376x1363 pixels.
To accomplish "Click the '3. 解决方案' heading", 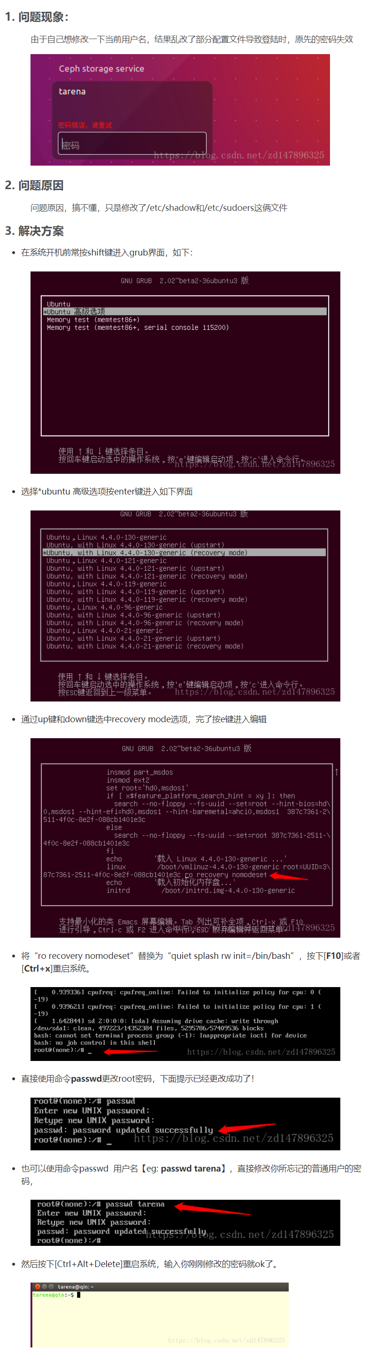I will coord(34,231).
